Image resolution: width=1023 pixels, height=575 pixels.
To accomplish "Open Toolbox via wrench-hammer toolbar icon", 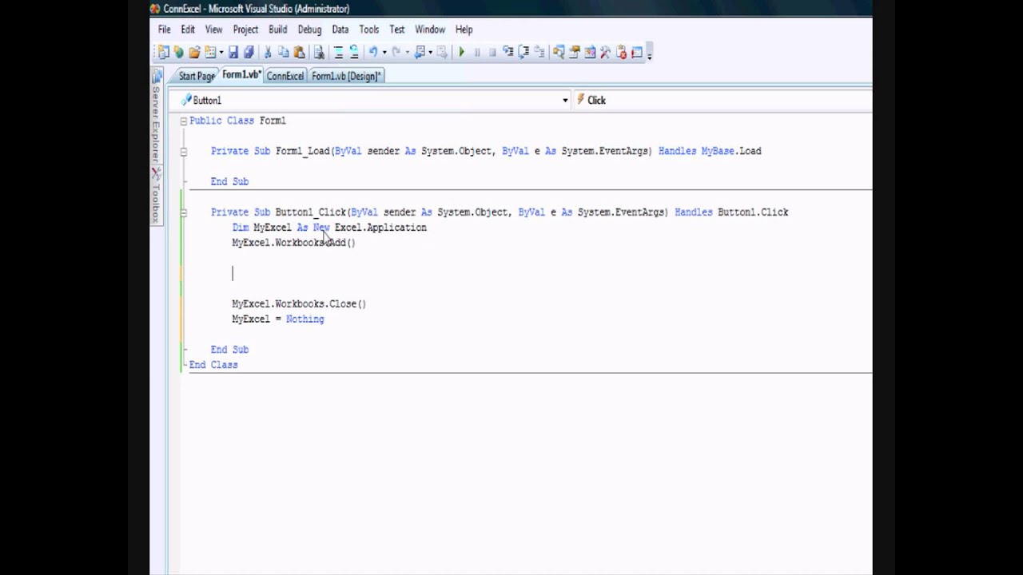I will point(605,53).
